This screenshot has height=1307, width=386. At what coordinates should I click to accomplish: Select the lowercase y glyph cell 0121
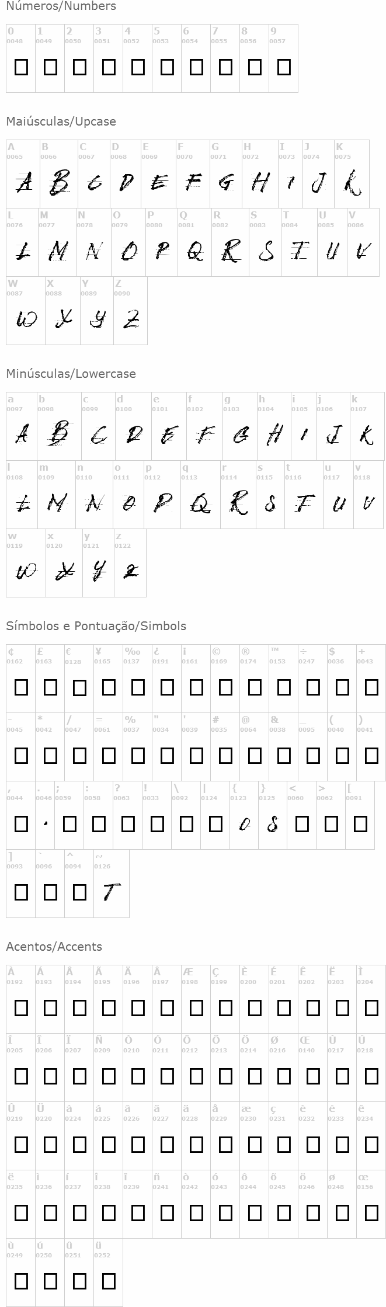(98, 571)
